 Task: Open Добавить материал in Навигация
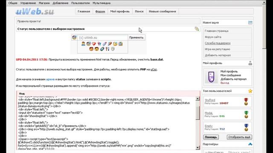tap(218, 55)
